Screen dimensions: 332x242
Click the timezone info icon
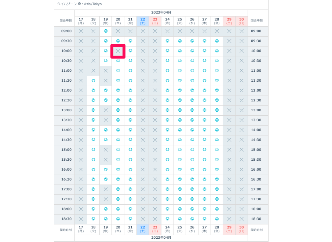click(79, 4)
